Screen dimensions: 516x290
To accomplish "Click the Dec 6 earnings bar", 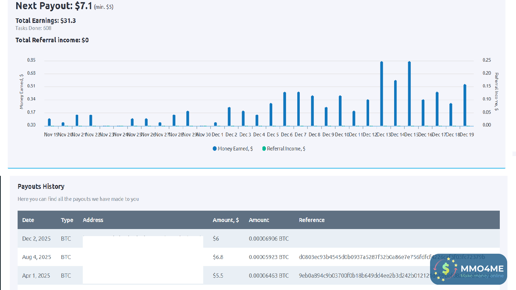I will pyautogui.click(x=285, y=109).
